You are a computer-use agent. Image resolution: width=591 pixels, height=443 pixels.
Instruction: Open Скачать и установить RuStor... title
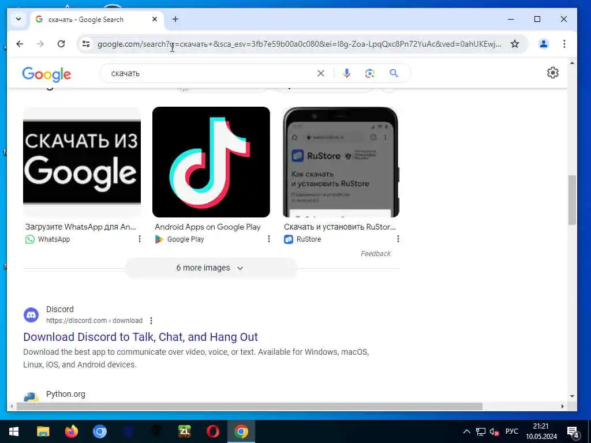point(339,227)
